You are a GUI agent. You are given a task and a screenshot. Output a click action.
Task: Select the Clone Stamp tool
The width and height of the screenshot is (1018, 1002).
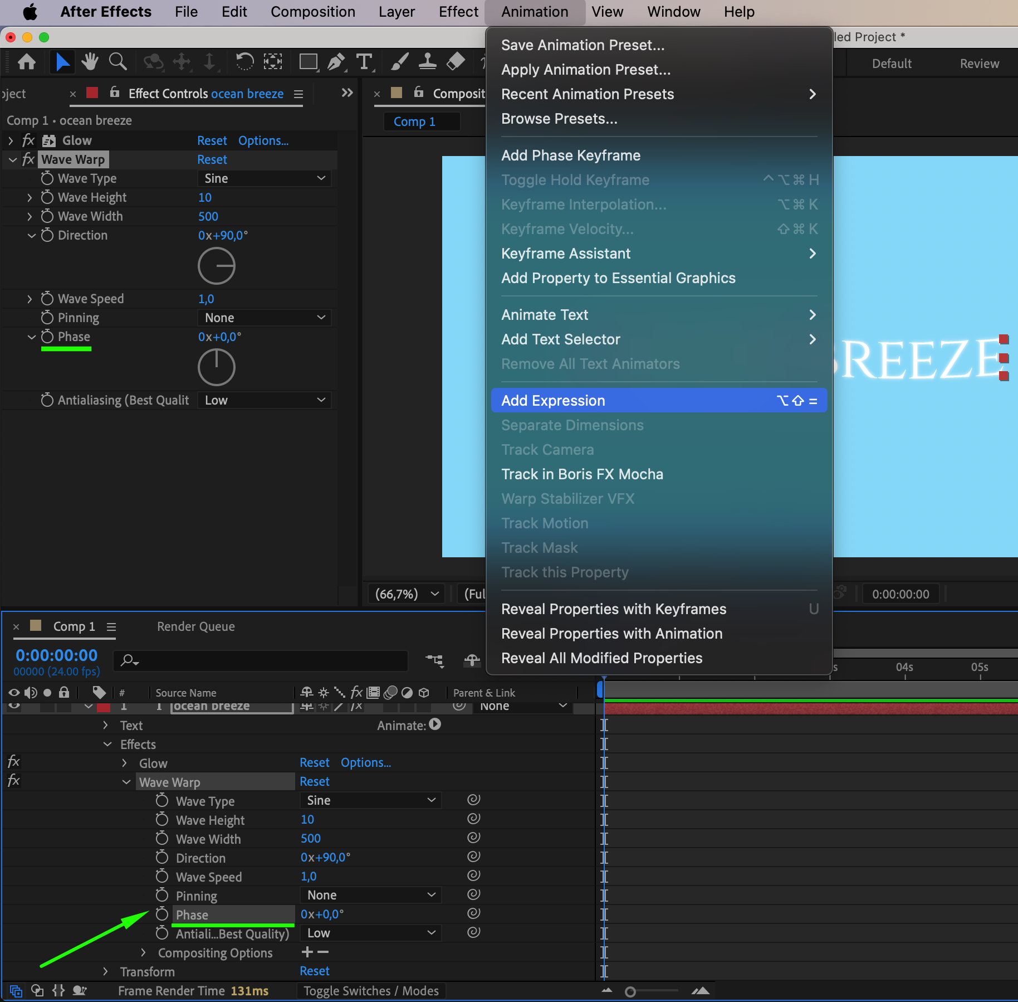(427, 61)
